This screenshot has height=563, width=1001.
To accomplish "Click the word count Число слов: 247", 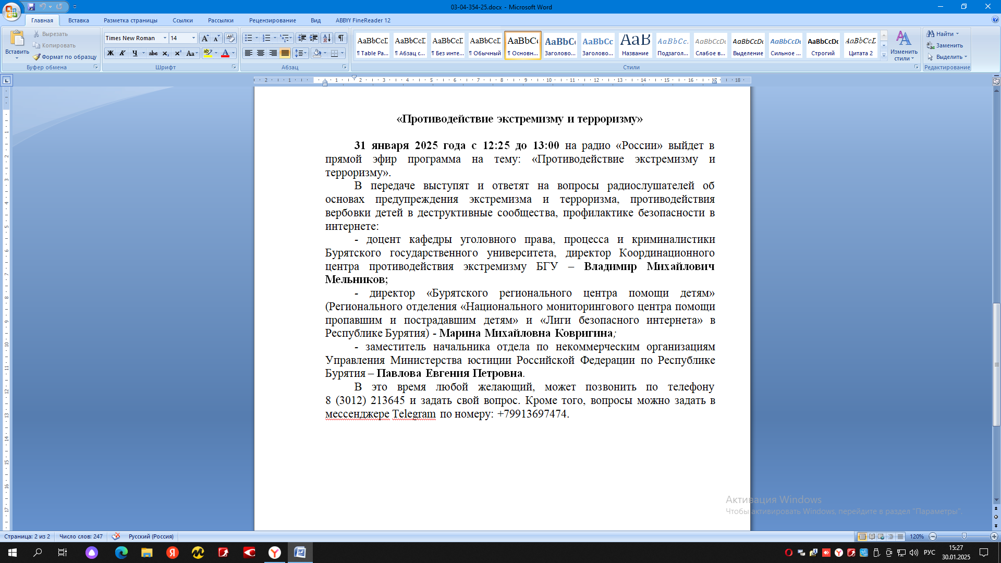I will (81, 536).
